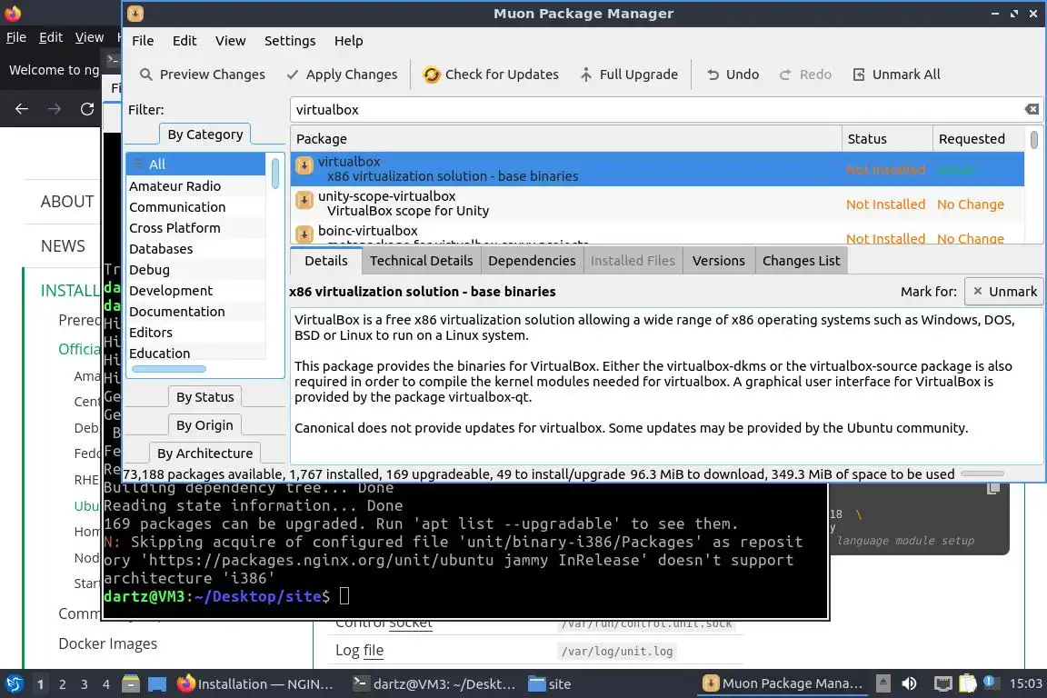Open the dartz@VM3 terminal taskbar entry
1047x698 pixels.
(434, 684)
